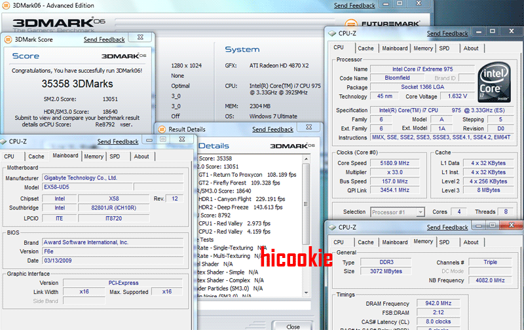Click scroll down arrow in Result Details list
This screenshot has width=524, height=330.
[x=306, y=293]
